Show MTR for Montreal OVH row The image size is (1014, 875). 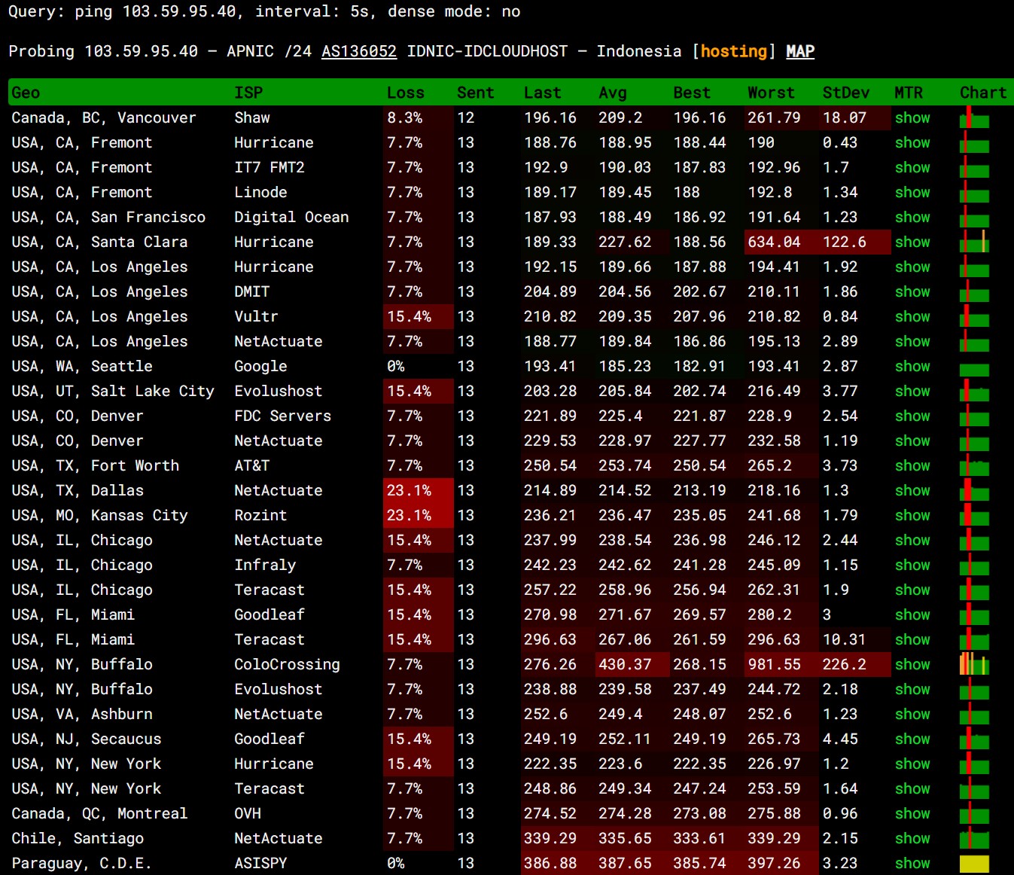click(912, 813)
